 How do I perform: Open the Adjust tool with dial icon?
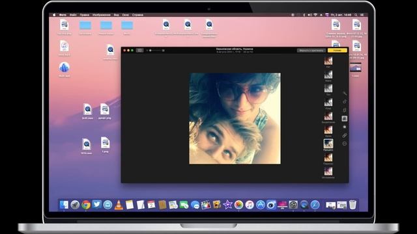pos(345,127)
